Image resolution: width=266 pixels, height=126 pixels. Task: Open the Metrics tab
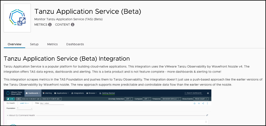click(52, 44)
